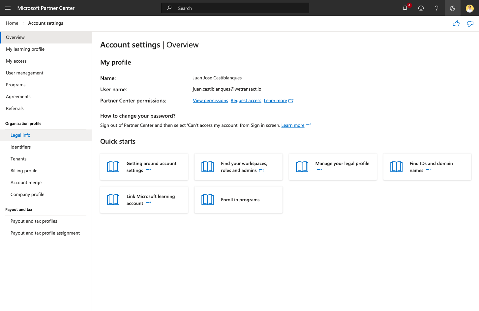Image resolution: width=479 pixels, height=311 pixels.
Task: Click the thumbs down icon
Action: click(470, 24)
